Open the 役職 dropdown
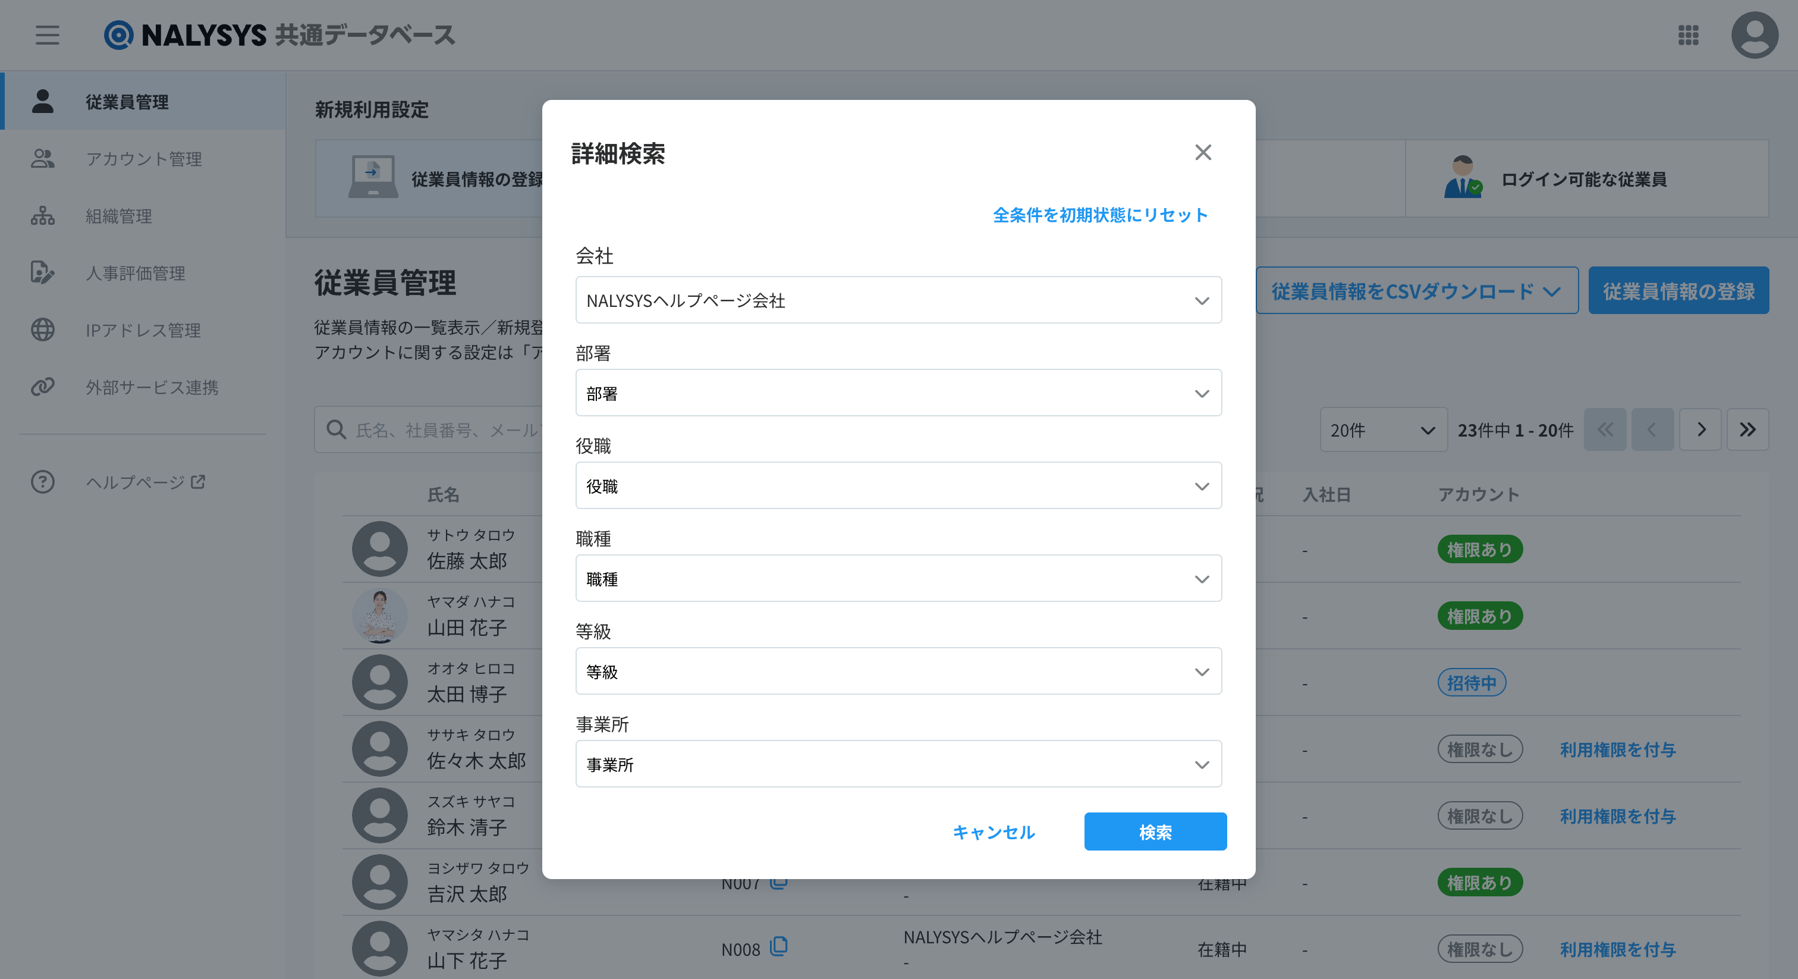The width and height of the screenshot is (1798, 979). pos(898,486)
